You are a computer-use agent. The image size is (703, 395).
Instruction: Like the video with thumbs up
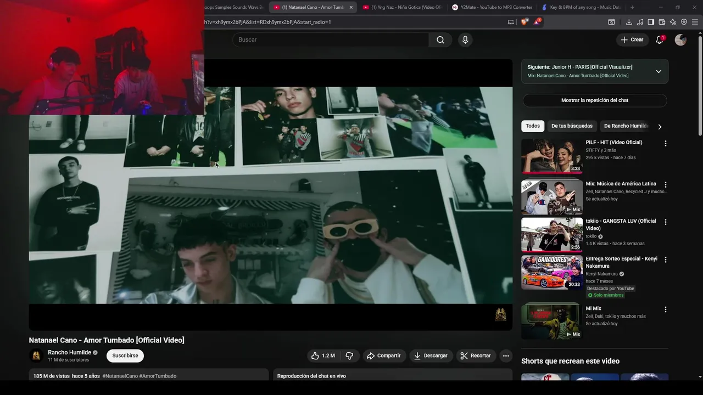(x=323, y=356)
